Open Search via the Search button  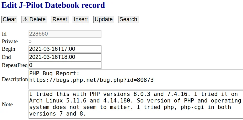pos(128,20)
